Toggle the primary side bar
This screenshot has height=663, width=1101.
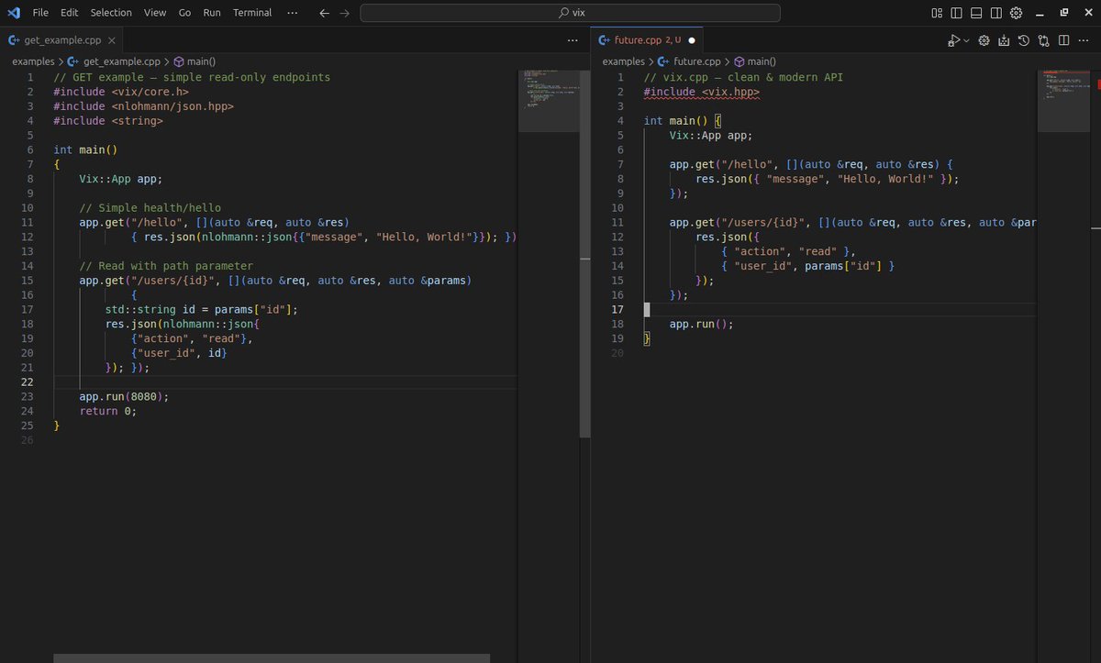coord(957,13)
